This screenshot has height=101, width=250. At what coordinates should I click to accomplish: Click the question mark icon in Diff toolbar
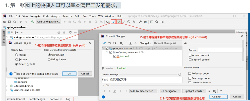point(221,91)
